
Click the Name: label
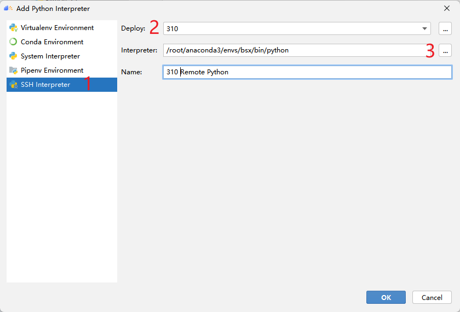[131, 72]
